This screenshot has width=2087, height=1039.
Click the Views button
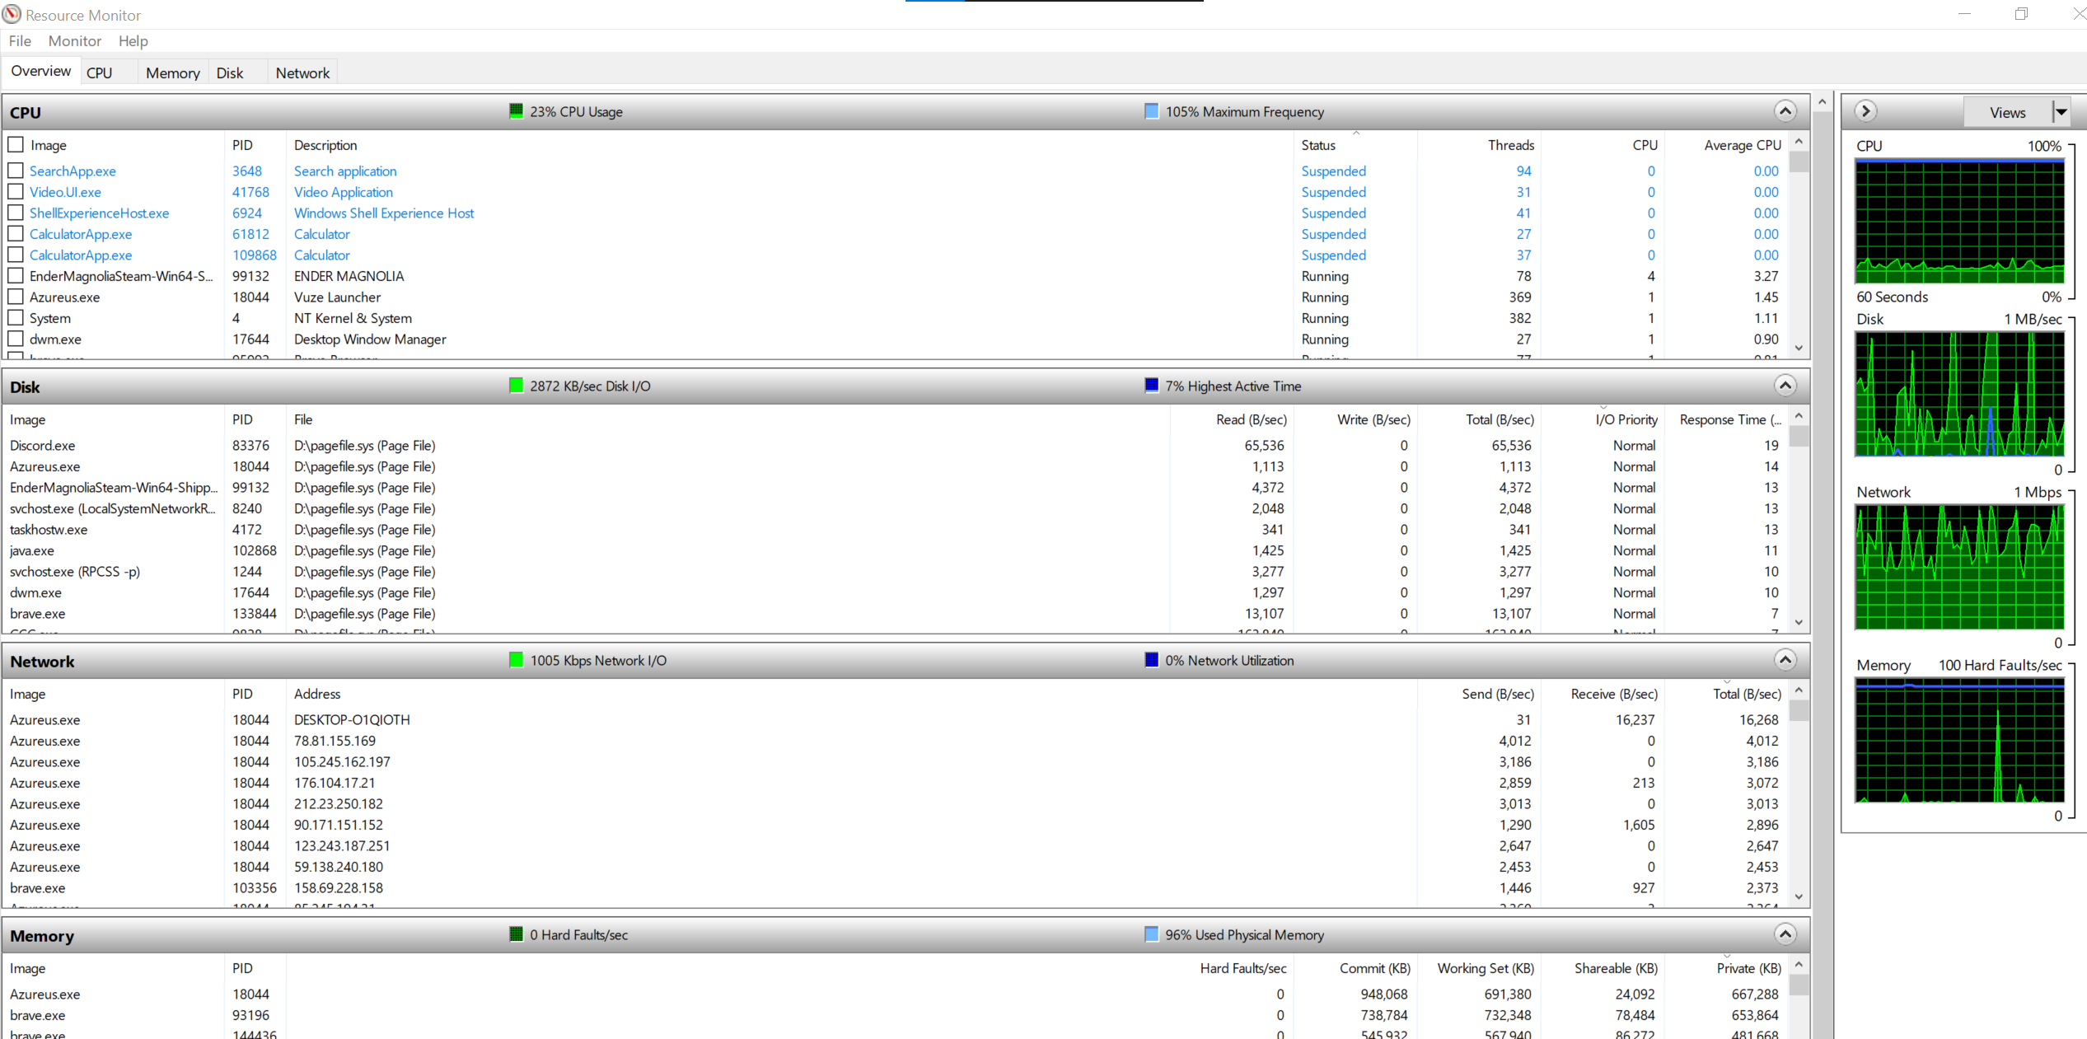(2007, 112)
